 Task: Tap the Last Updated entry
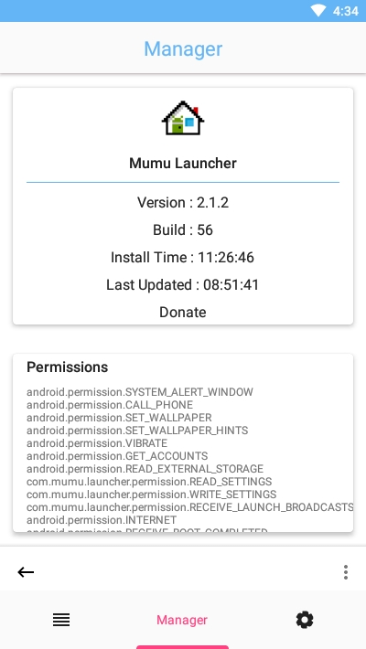(182, 285)
